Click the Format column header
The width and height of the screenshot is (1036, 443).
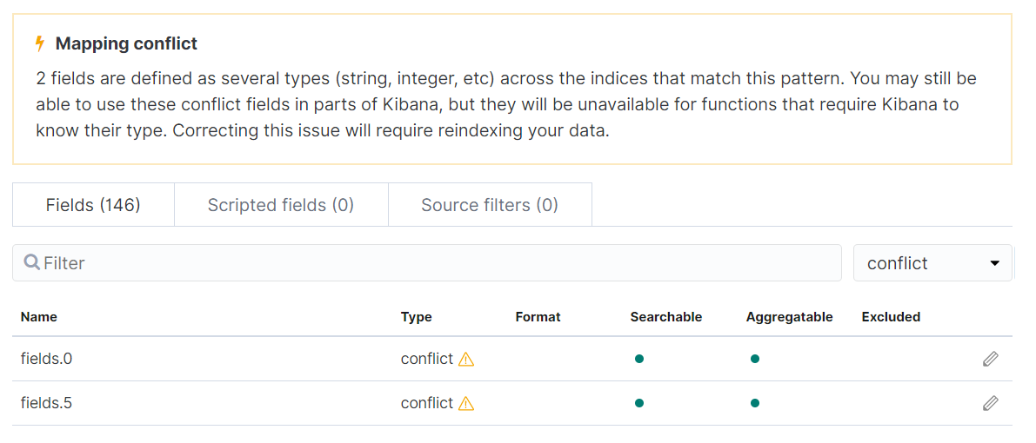pos(538,317)
